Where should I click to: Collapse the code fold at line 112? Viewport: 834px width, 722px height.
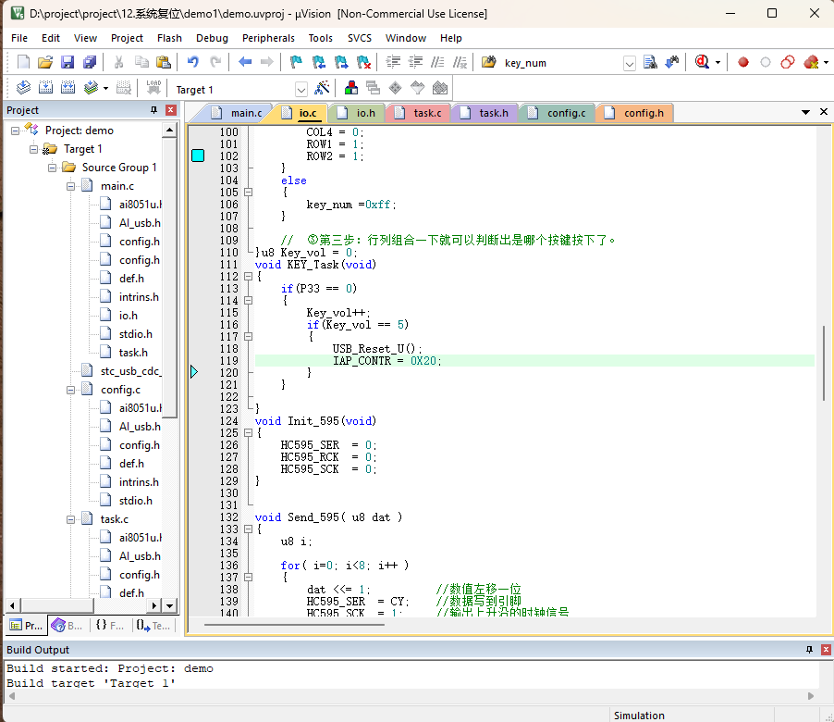point(248,277)
